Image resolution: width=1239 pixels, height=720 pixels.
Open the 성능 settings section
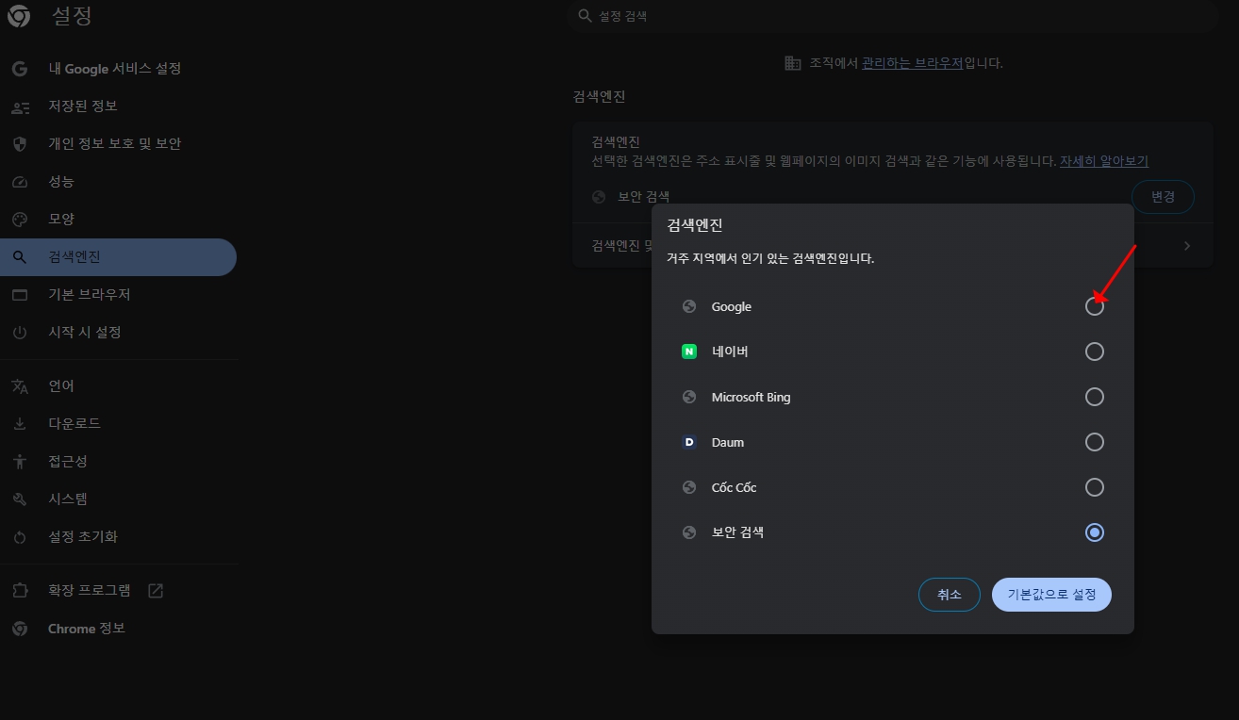(x=118, y=182)
